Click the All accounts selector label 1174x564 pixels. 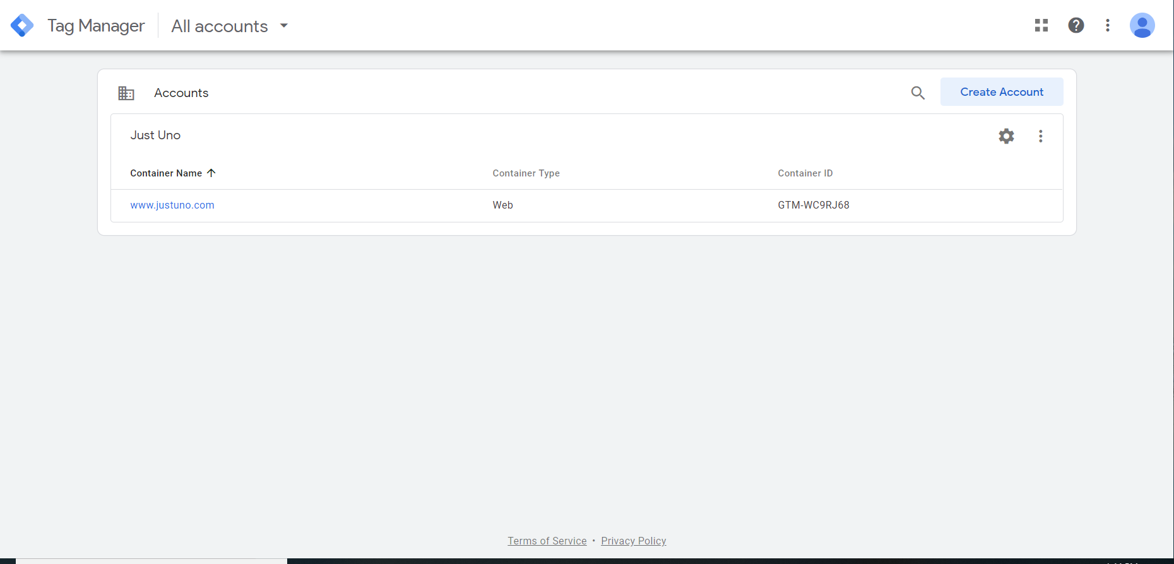(x=220, y=26)
